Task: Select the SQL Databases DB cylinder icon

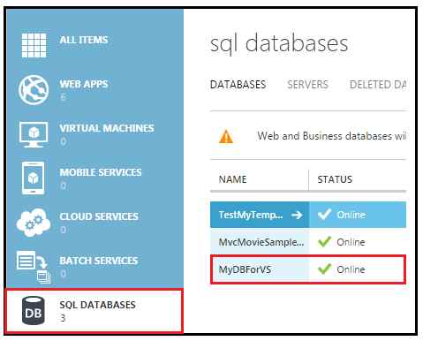Action: (x=34, y=311)
